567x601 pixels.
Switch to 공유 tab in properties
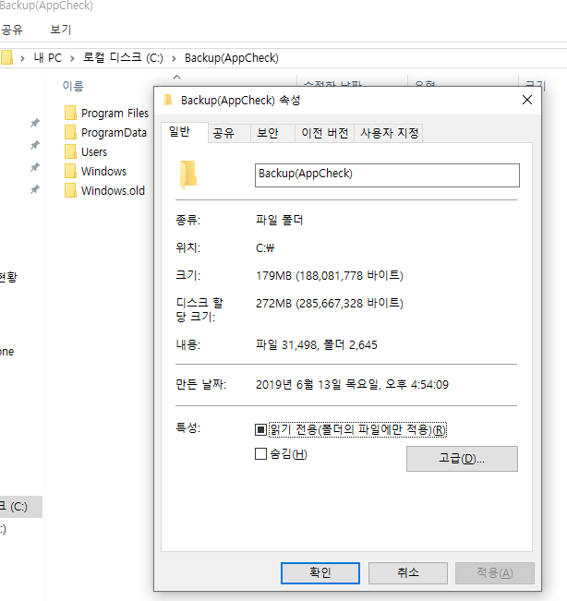[229, 133]
